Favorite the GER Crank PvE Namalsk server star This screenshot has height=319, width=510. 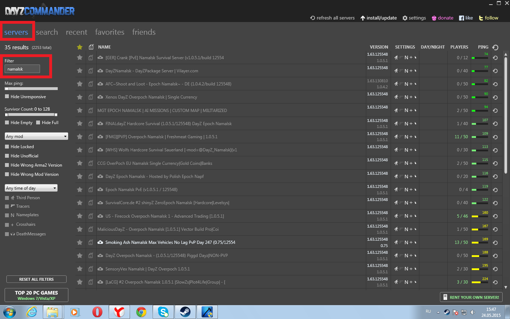(x=80, y=57)
